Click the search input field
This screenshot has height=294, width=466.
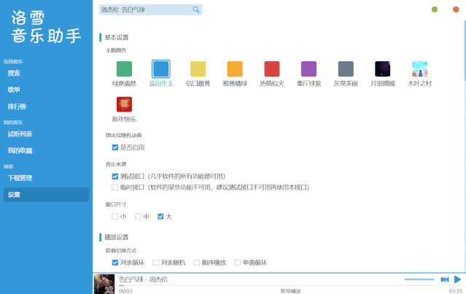point(146,9)
